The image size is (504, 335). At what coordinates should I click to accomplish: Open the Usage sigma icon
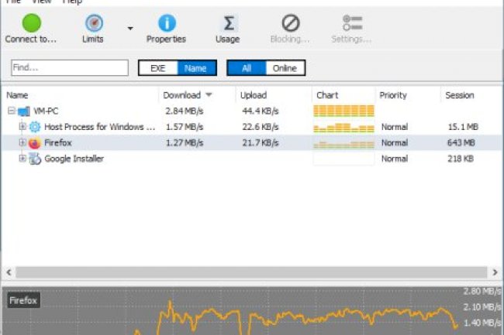pyautogui.click(x=227, y=23)
